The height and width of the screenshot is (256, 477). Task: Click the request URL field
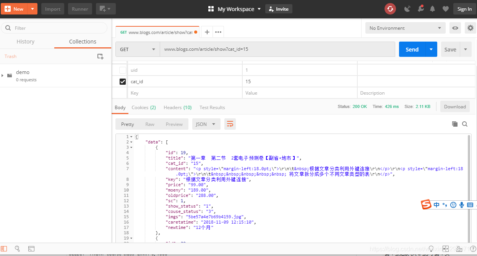click(277, 49)
